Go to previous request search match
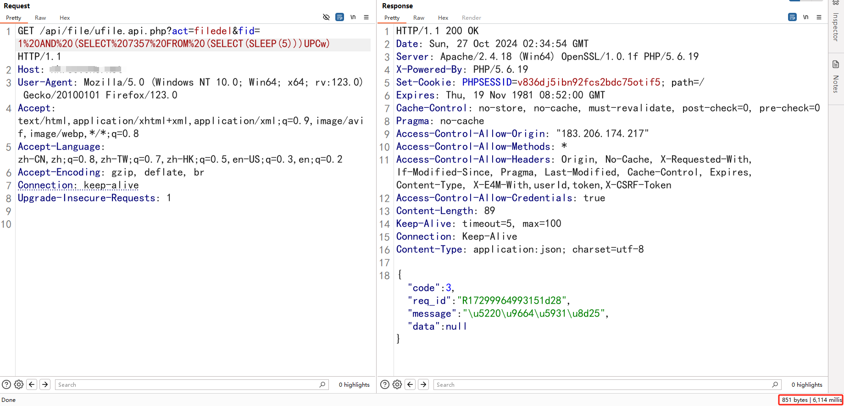 32,384
